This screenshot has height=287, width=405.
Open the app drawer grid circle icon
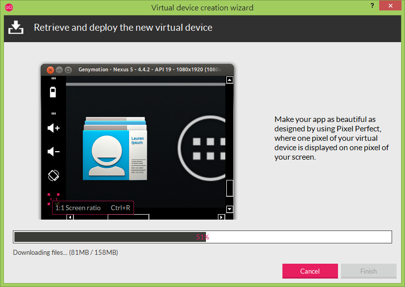click(202, 148)
